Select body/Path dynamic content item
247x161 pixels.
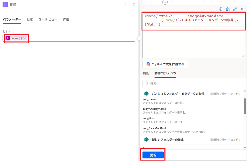[x=149, y=118]
